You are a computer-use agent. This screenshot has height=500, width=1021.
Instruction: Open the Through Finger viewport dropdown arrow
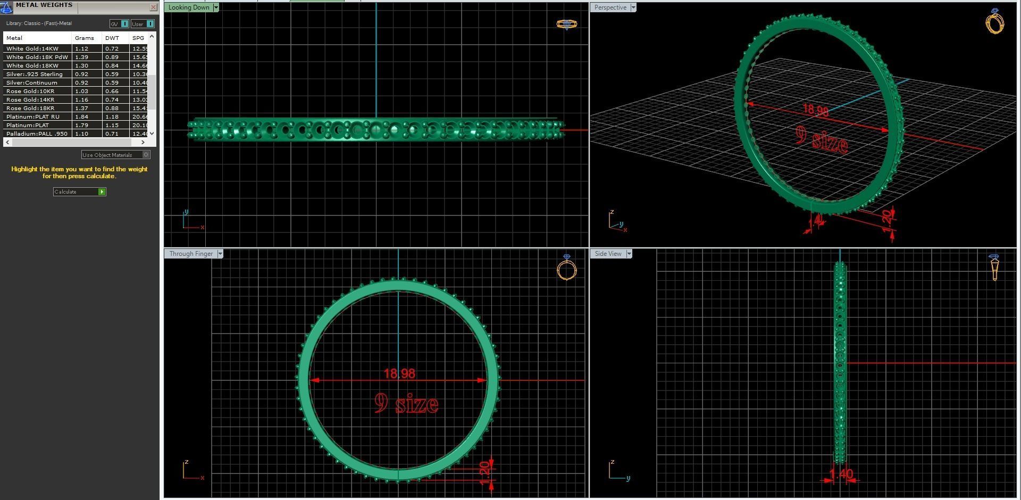[220, 254]
